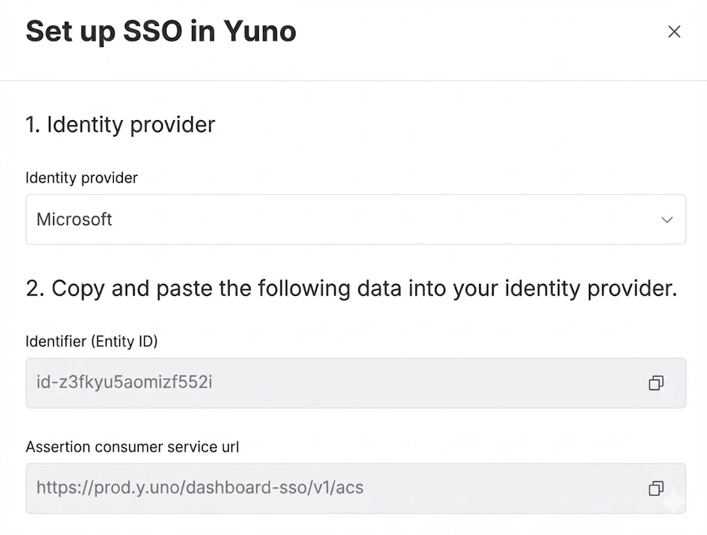The width and height of the screenshot is (707, 535).
Task: Select the Microsoft value in provider combo box
Action: point(75,220)
